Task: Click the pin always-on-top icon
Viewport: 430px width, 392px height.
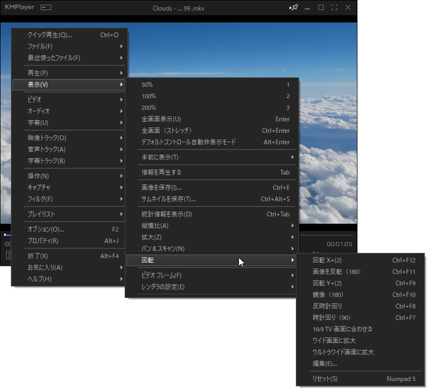Action: (x=293, y=8)
